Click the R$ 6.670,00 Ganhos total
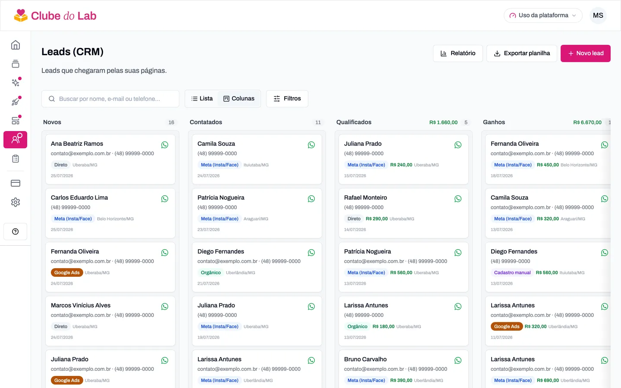Screen dimensions: 621x388 tap(587, 122)
